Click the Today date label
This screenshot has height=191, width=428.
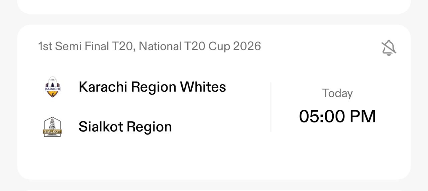(x=337, y=93)
